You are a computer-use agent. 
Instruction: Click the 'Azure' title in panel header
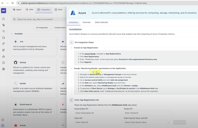pyautogui.click(x=82, y=13)
